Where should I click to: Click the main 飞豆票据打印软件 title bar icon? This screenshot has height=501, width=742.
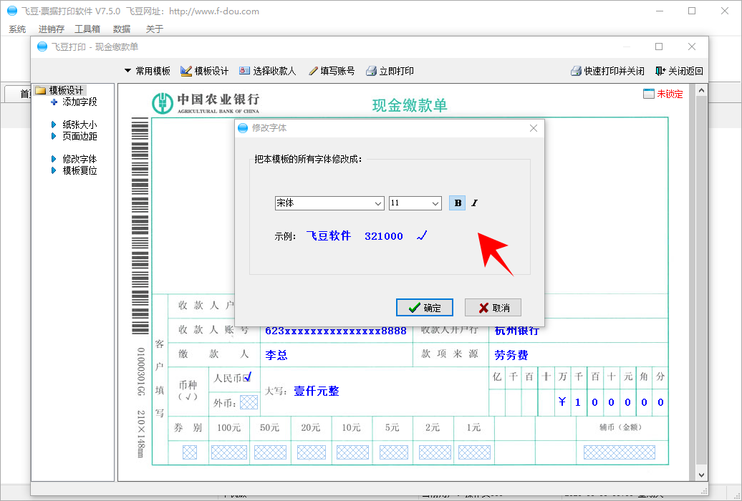coord(12,11)
